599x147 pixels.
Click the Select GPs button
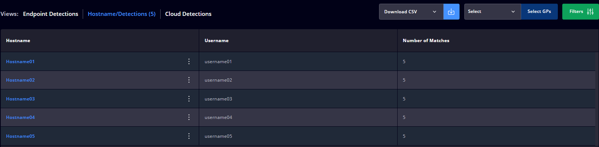[539, 12]
